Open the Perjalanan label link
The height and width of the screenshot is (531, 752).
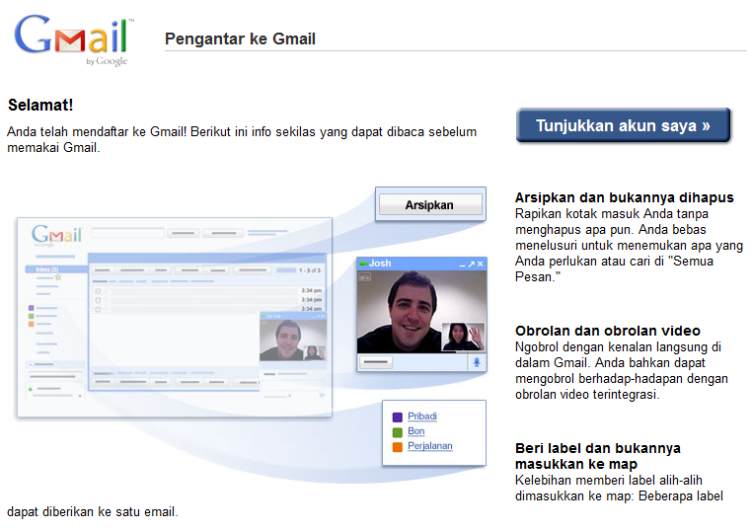click(x=429, y=445)
